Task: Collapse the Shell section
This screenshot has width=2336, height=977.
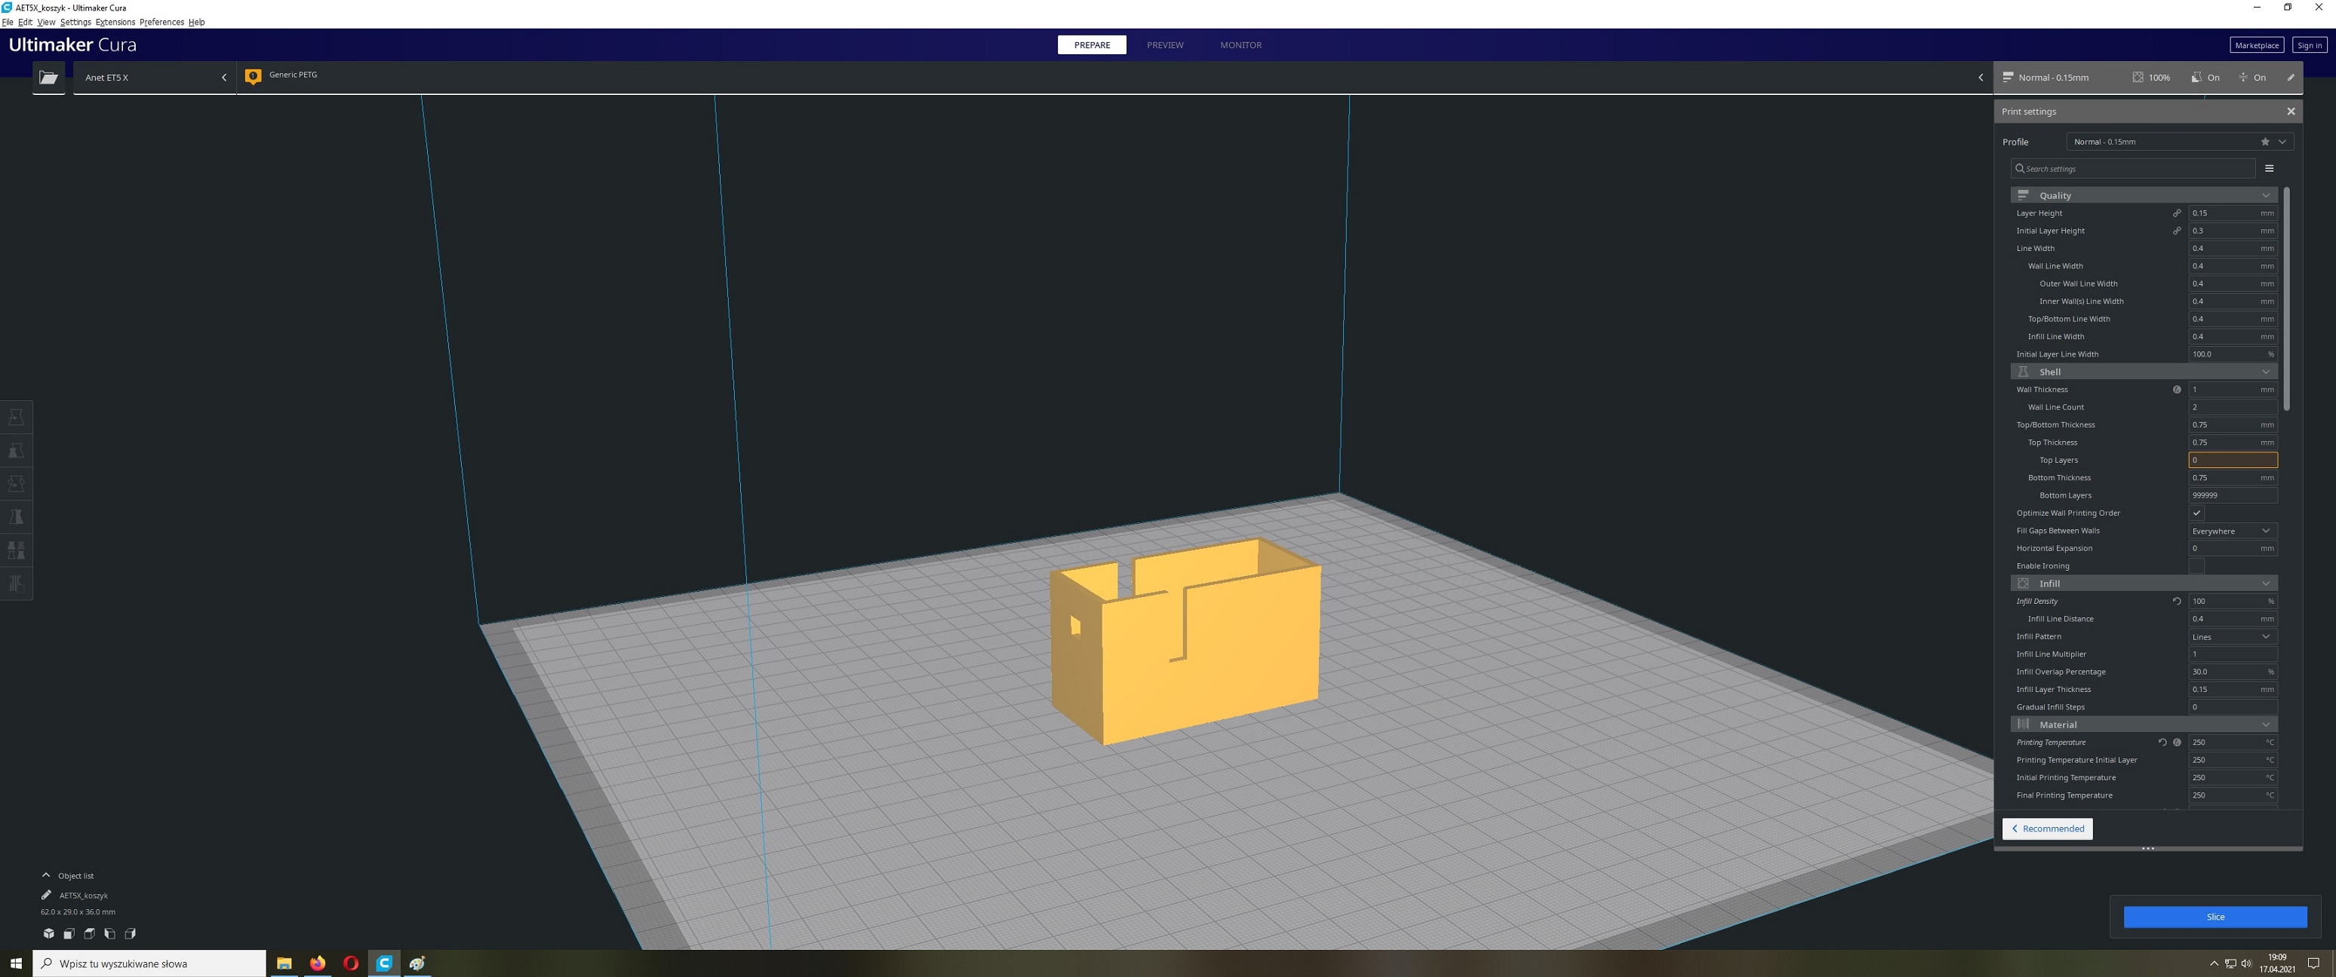Action: click(x=2144, y=372)
